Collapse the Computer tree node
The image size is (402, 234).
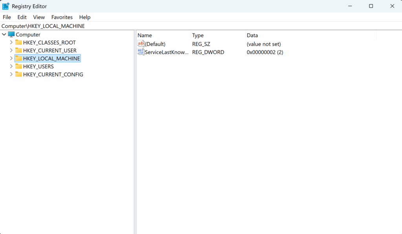[x=4, y=34]
